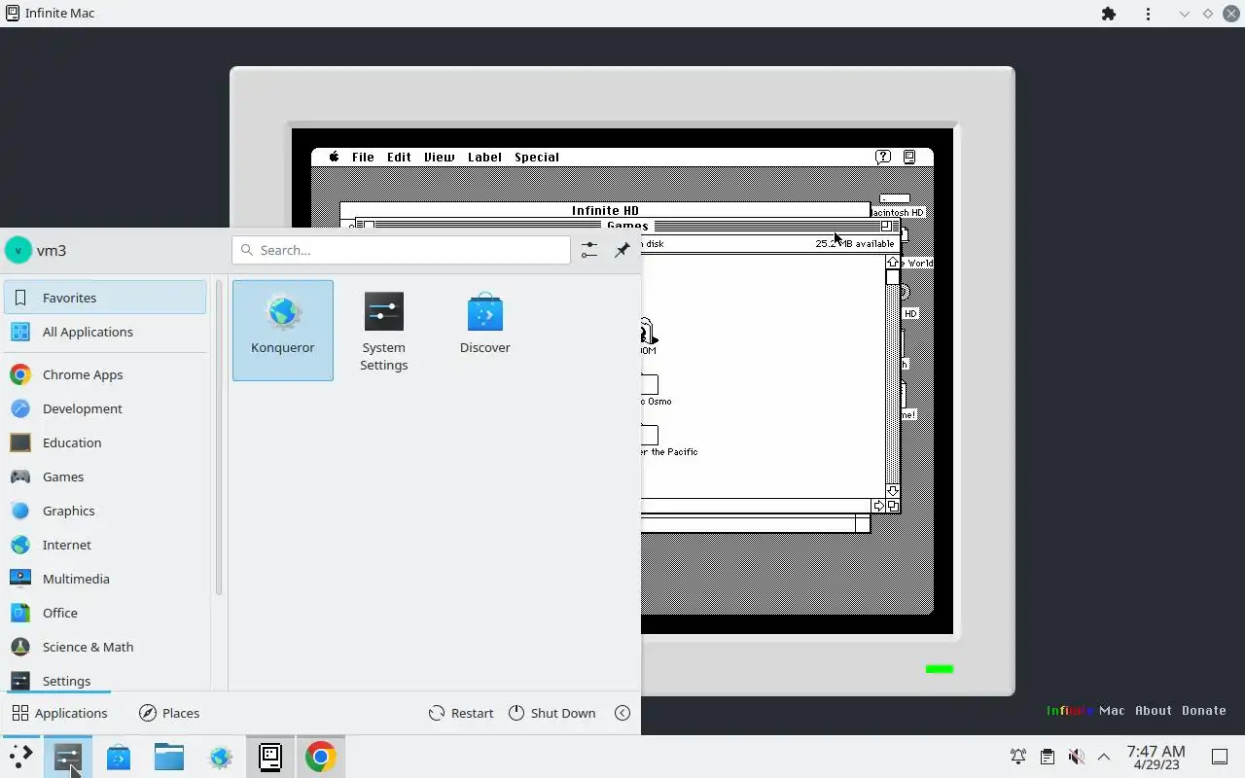This screenshot has width=1245, height=778.
Task: Open the notifications bell tray icon
Action: tap(1017, 757)
